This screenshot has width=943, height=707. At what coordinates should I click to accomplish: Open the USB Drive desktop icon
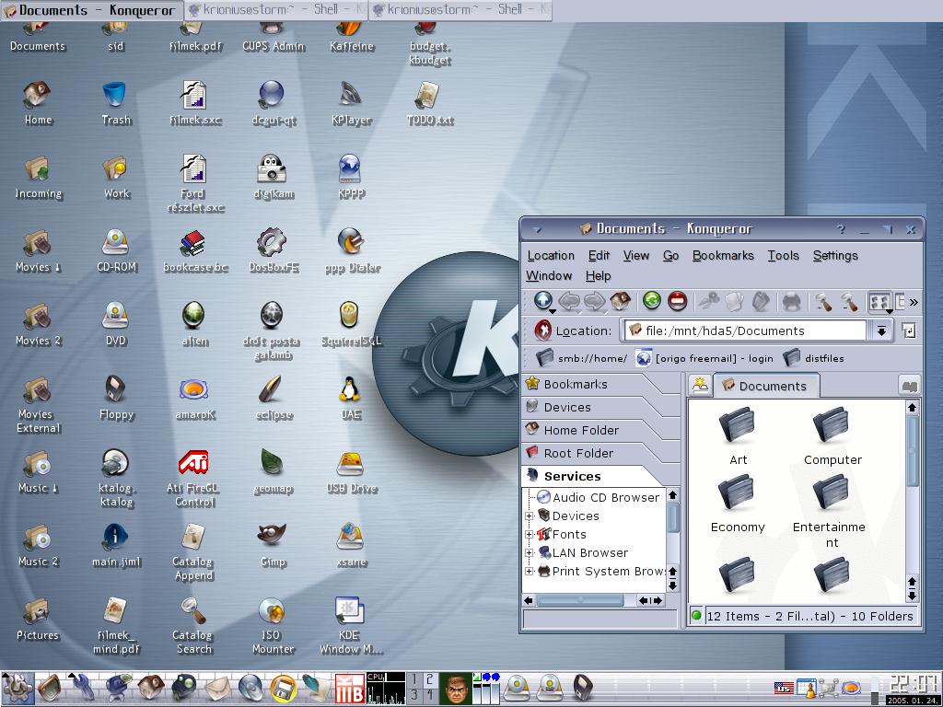pyautogui.click(x=351, y=472)
